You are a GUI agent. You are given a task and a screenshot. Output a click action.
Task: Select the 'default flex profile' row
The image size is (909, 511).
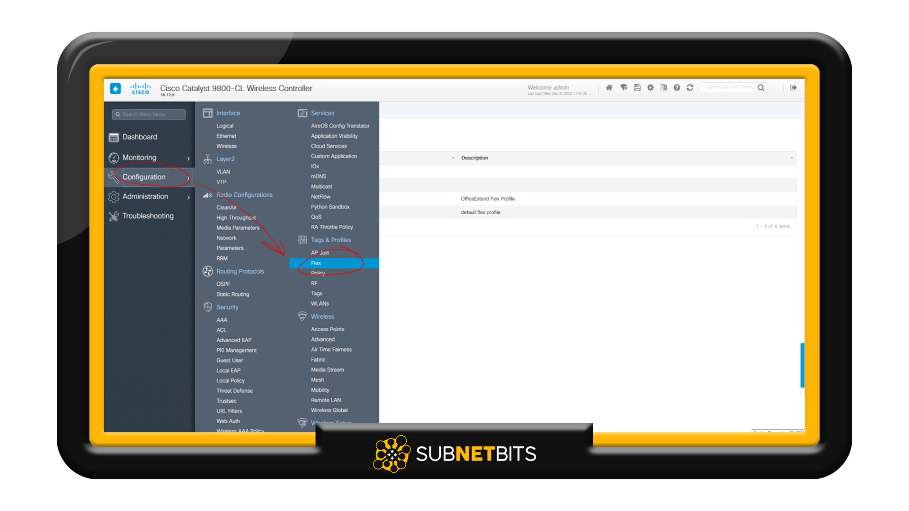click(x=588, y=212)
